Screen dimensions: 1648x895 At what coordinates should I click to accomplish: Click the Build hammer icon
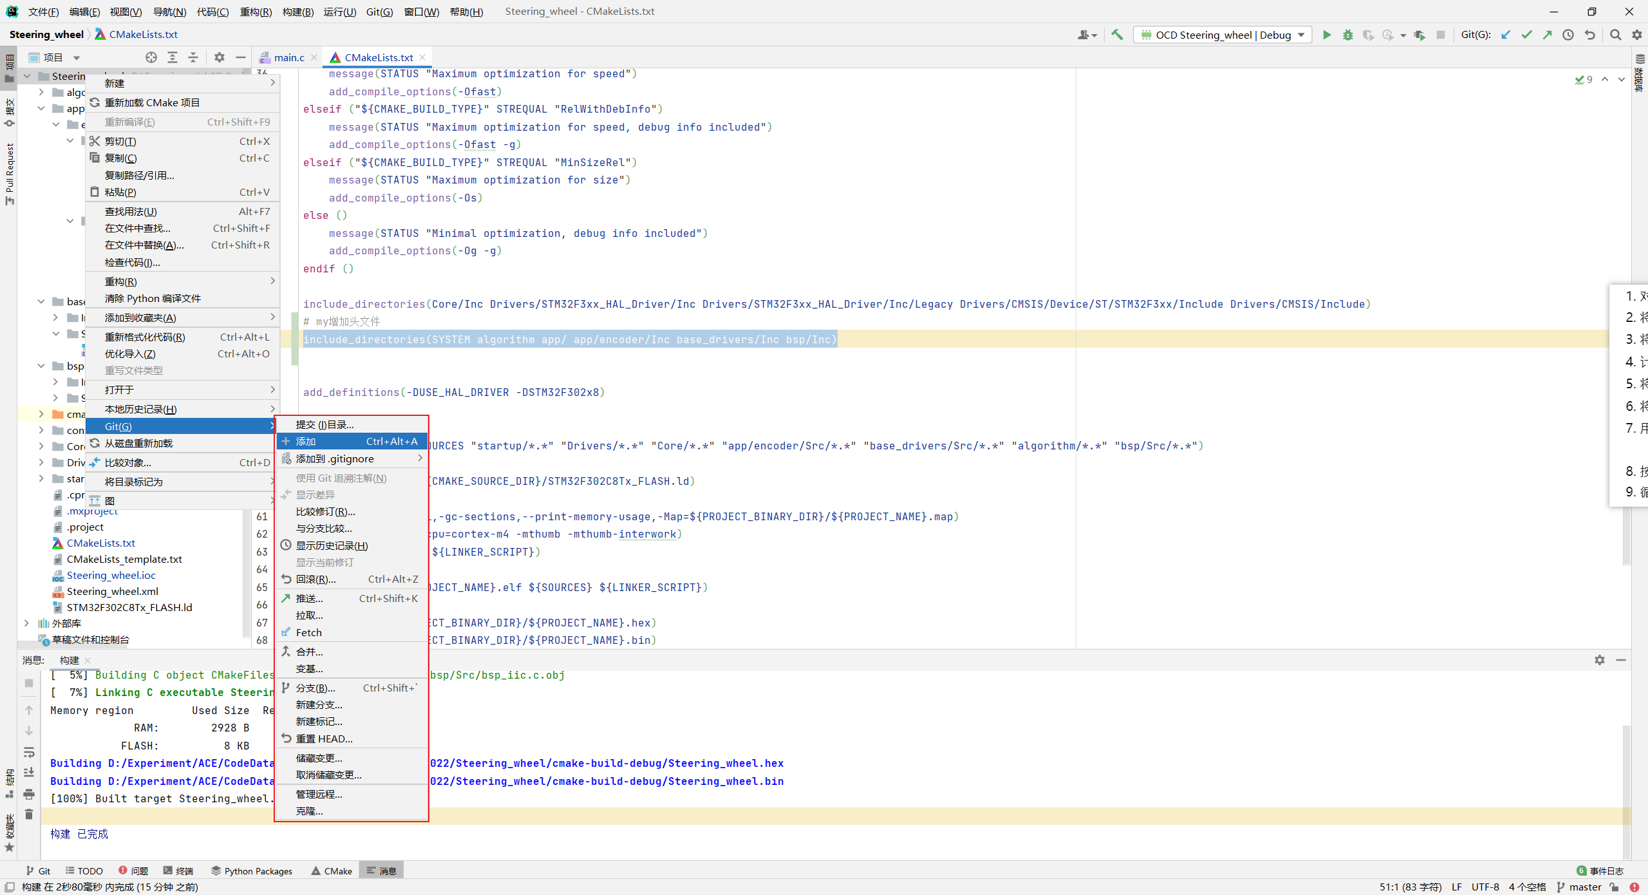click(1117, 35)
